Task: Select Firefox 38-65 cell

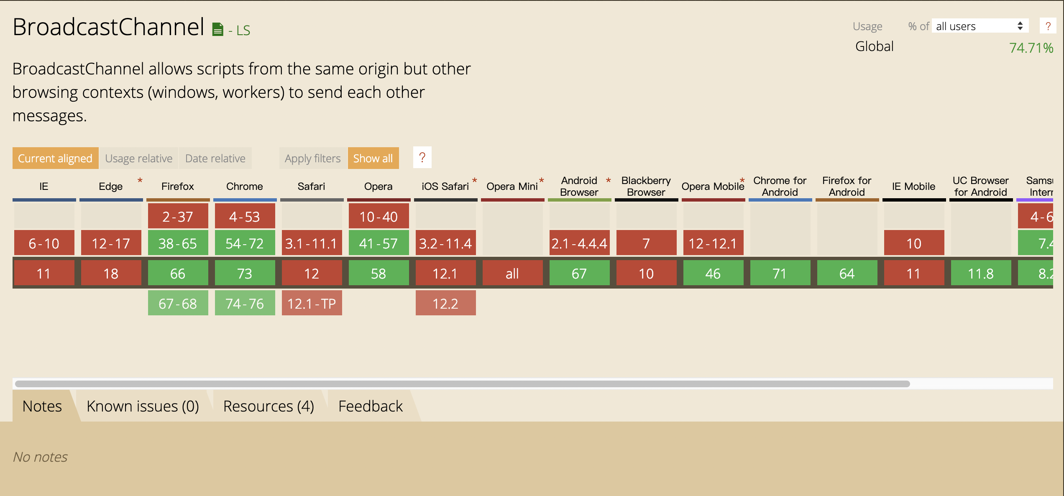Action: pos(178,243)
